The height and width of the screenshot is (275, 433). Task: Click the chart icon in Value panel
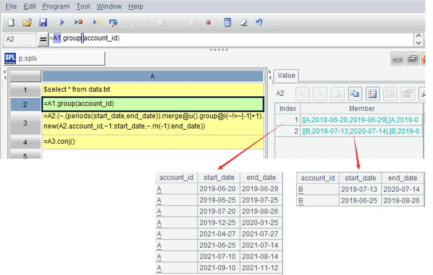[390, 94]
